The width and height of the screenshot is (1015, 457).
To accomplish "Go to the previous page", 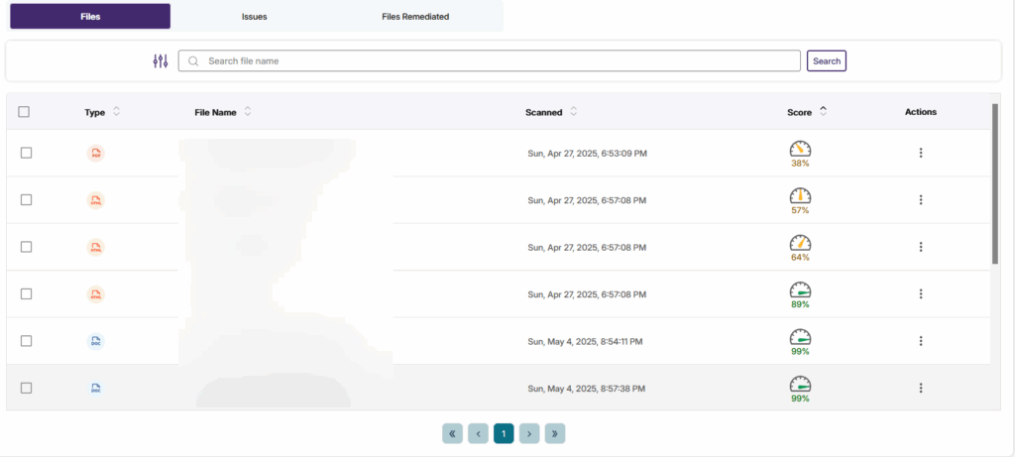I will [479, 433].
